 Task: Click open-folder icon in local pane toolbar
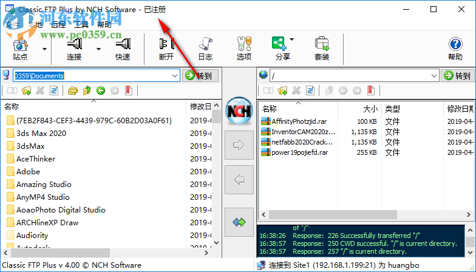tap(73, 90)
